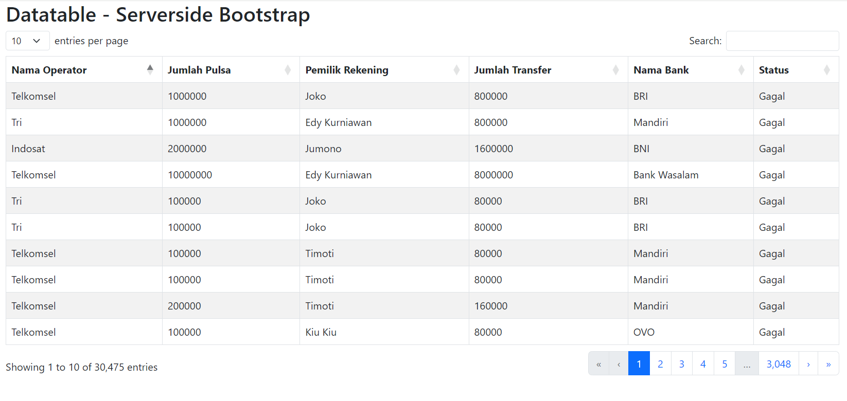
Task: Click the 2000000 pulsa amount cell
Action: pos(231,149)
